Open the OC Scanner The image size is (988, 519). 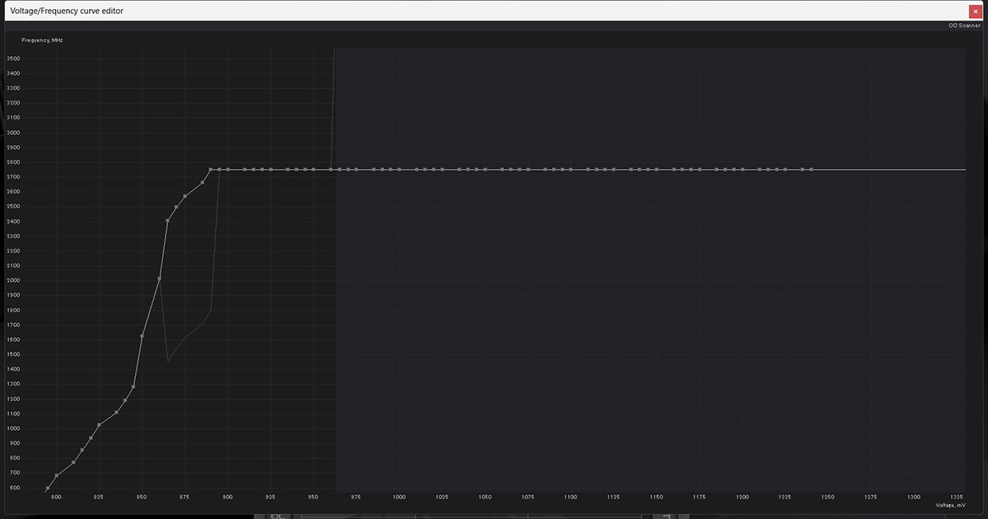(964, 26)
